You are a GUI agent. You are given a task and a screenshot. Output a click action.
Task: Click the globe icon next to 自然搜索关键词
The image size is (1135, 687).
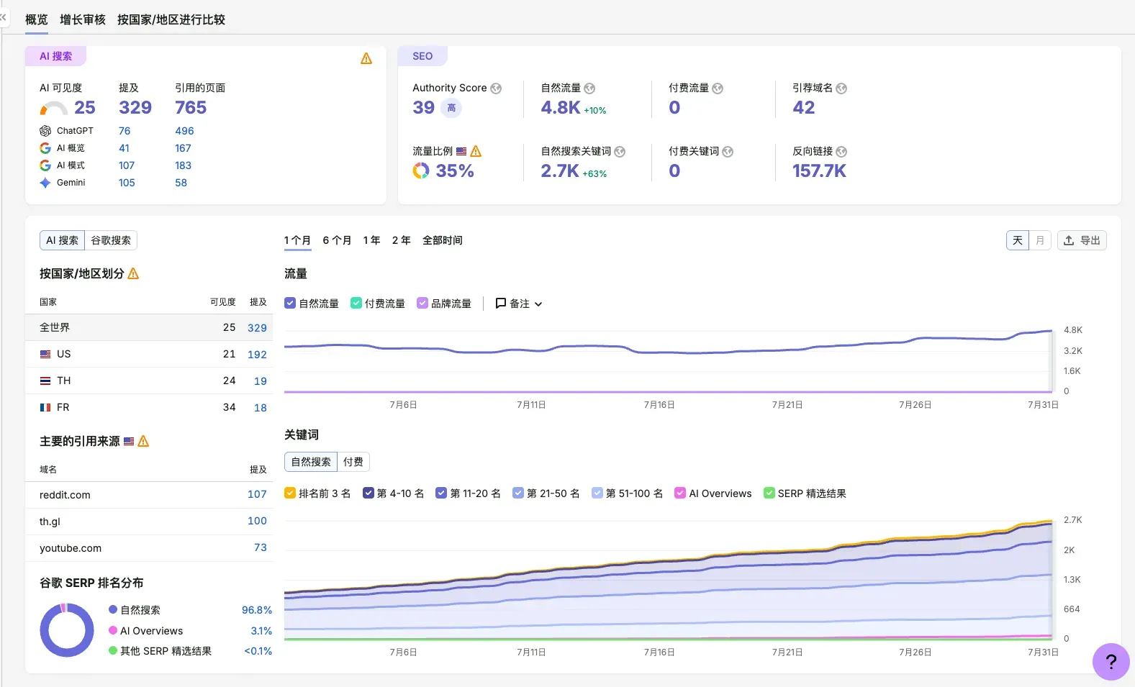pyautogui.click(x=620, y=152)
